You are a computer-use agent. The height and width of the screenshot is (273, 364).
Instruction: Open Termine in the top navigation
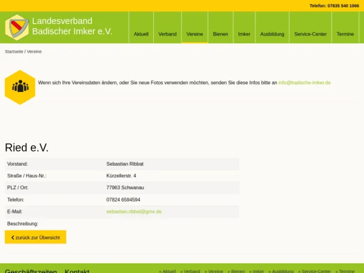(345, 34)
